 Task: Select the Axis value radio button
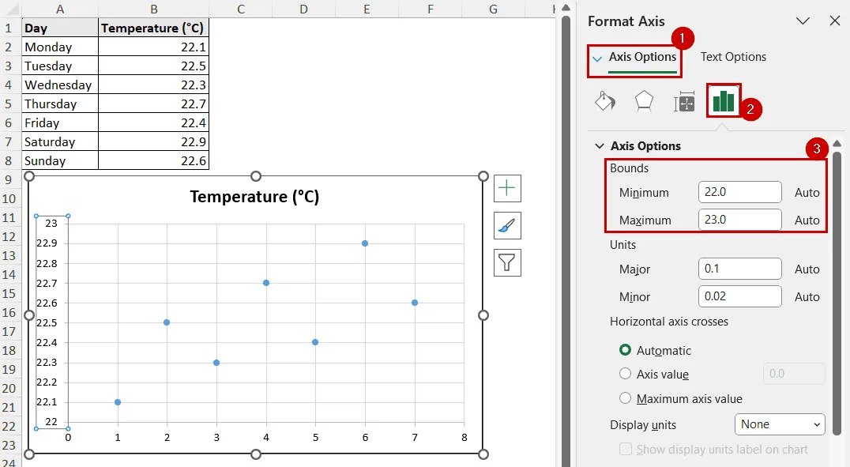coord(625,374)
